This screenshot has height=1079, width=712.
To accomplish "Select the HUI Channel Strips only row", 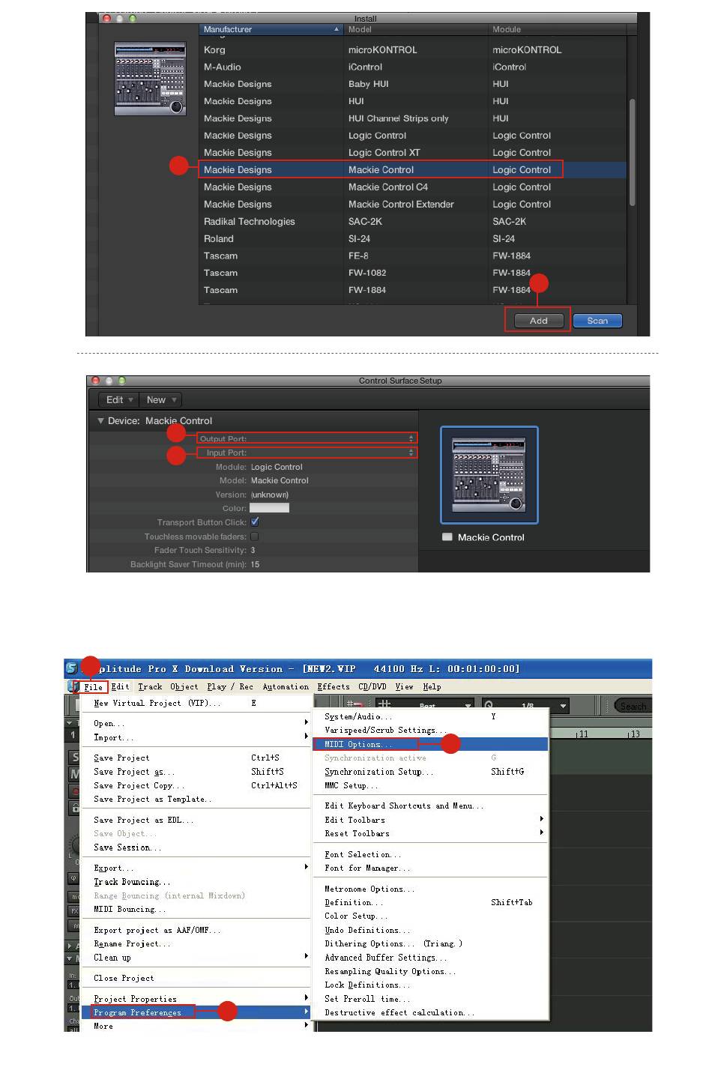I will point(412,118).
